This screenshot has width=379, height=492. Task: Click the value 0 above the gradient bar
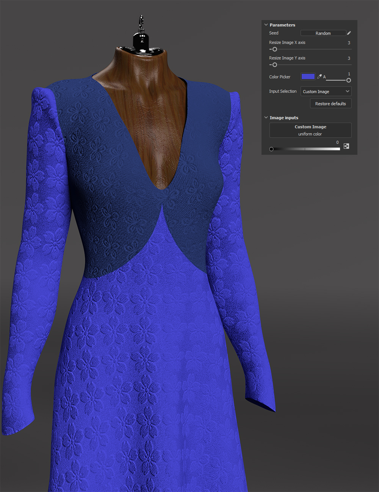pos(337,142)
